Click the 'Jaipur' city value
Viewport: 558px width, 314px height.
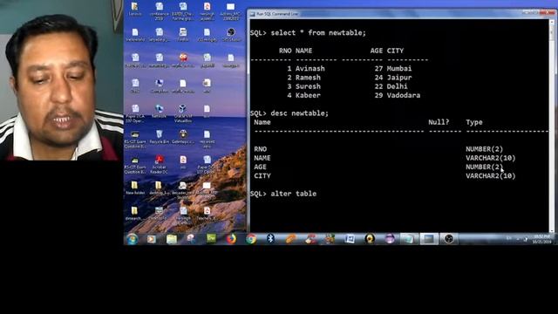[x=399, y=78]
